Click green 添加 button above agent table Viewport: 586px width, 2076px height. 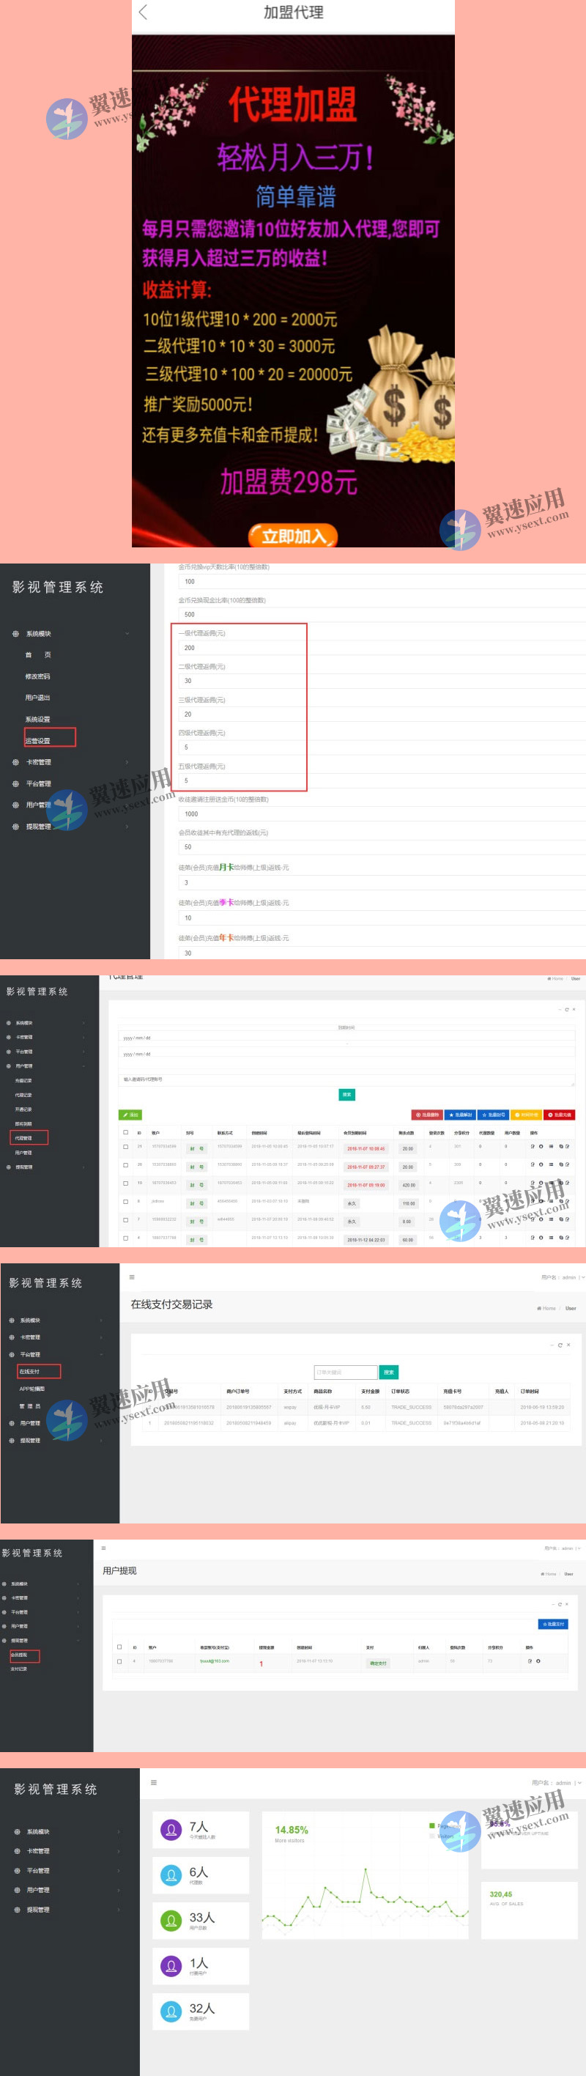(x=130, y=1115)
